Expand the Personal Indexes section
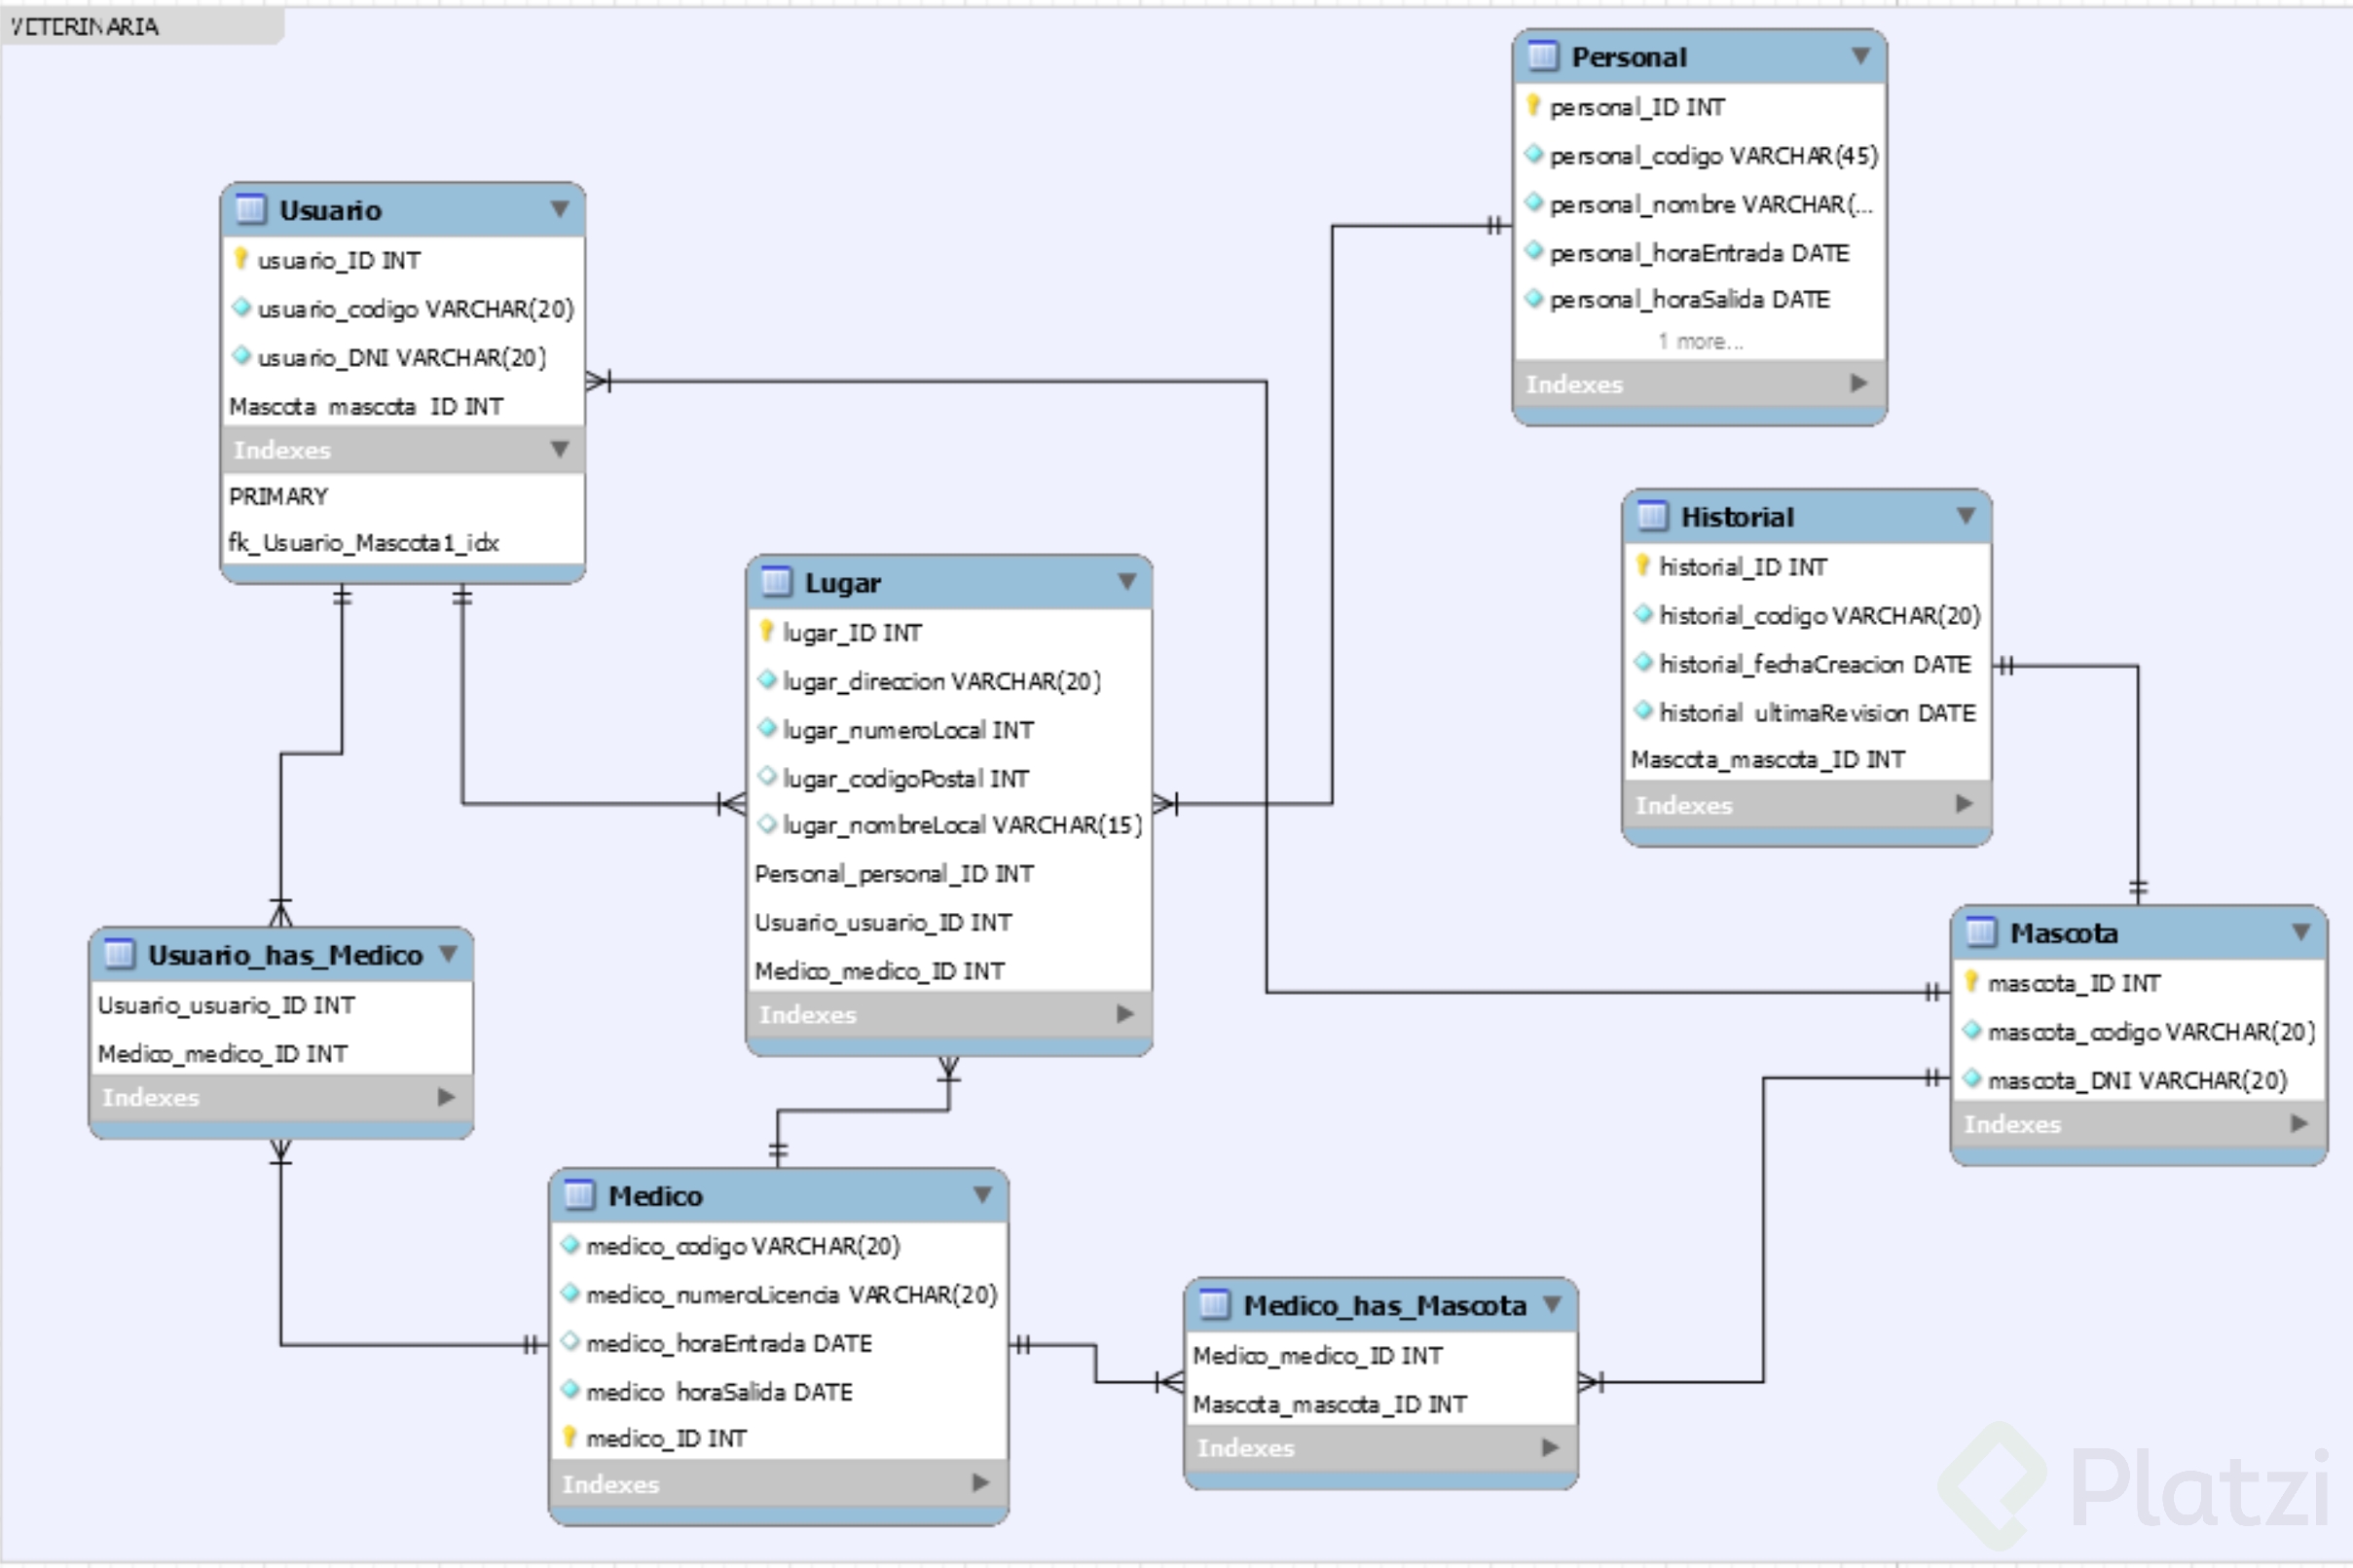This screenshot has height=1568, width=2353. [x=1858, y=383]
